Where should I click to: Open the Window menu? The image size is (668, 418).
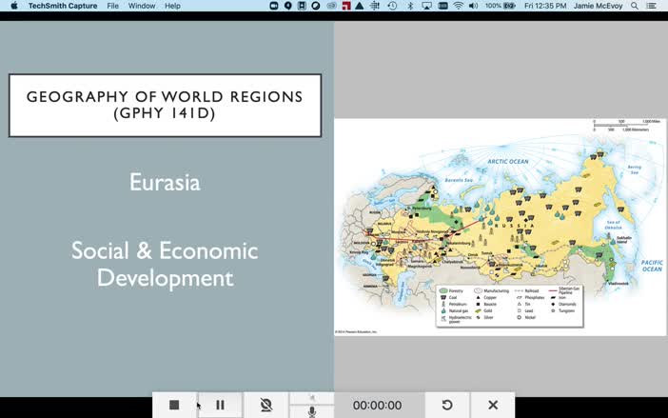[x=142, y=6]
